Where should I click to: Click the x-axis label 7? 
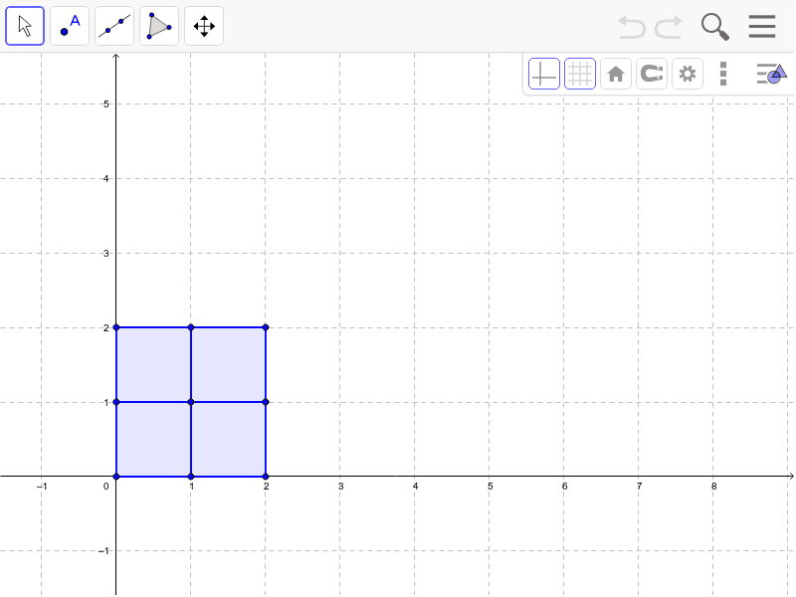click(639, 487)
